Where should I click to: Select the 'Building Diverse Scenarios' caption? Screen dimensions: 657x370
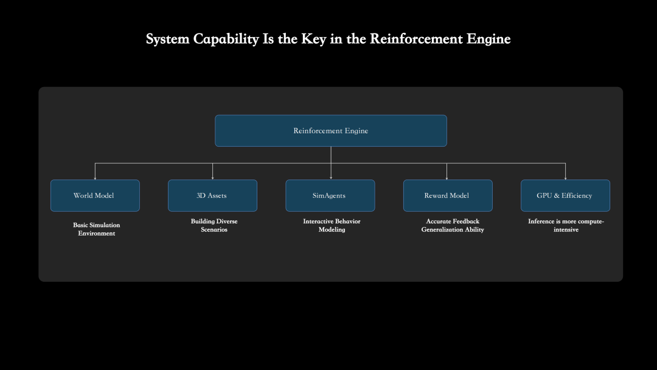click(214, 225)
